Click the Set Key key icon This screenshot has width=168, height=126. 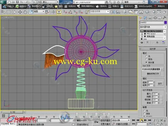[96, 122]
